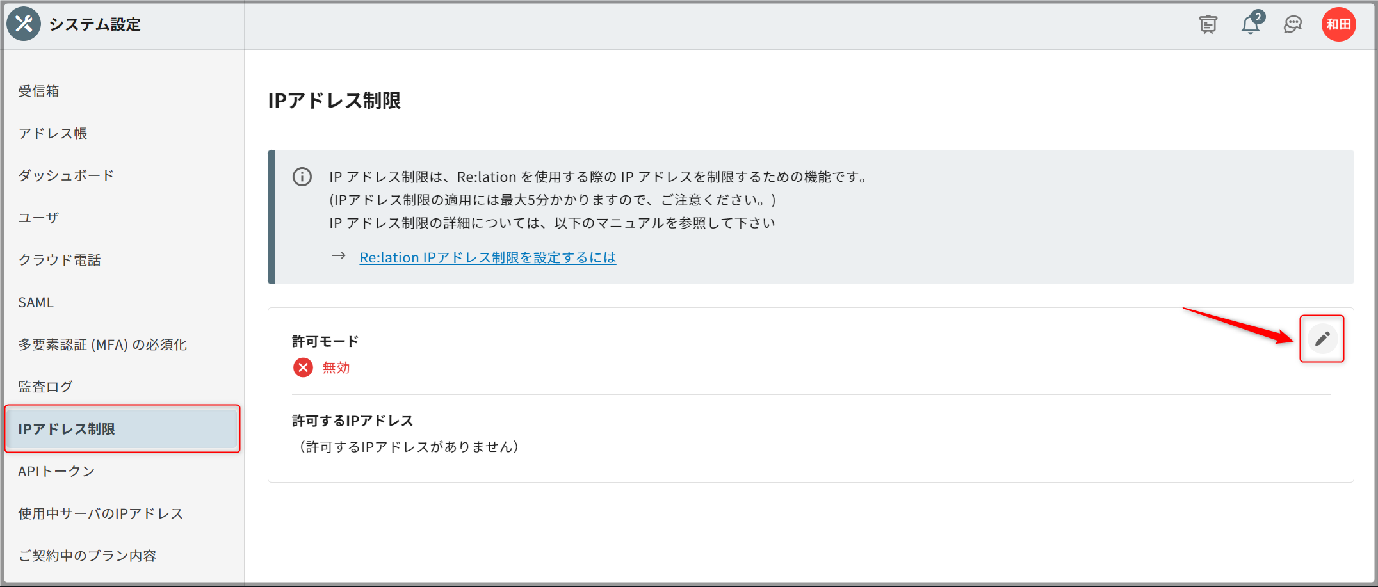This screenshot has width=1378, height=587.
Task: Open the notification bell icon
Action: pyautogui.click(x=1250, y=24)
